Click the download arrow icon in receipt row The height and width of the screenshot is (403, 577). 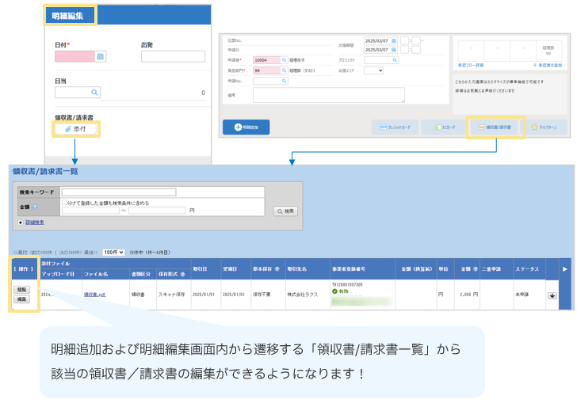pos(552,296)
